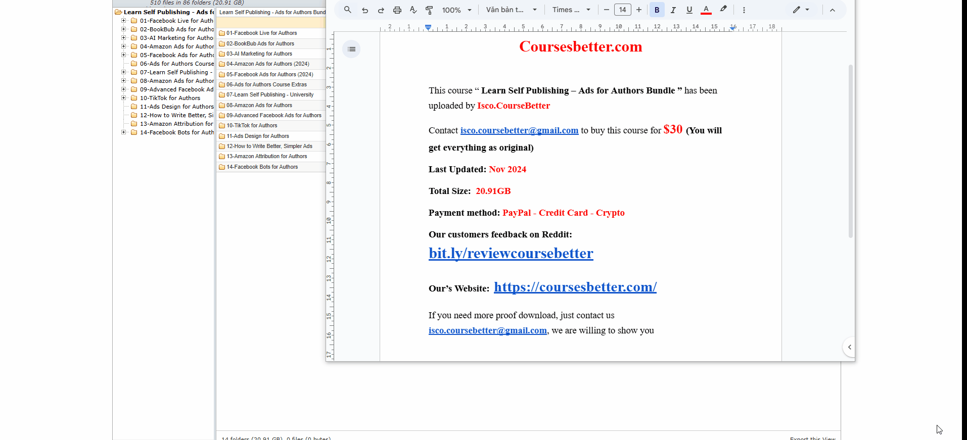Toggle underline formatting
The image size is (967, 440).
point(689,10)
